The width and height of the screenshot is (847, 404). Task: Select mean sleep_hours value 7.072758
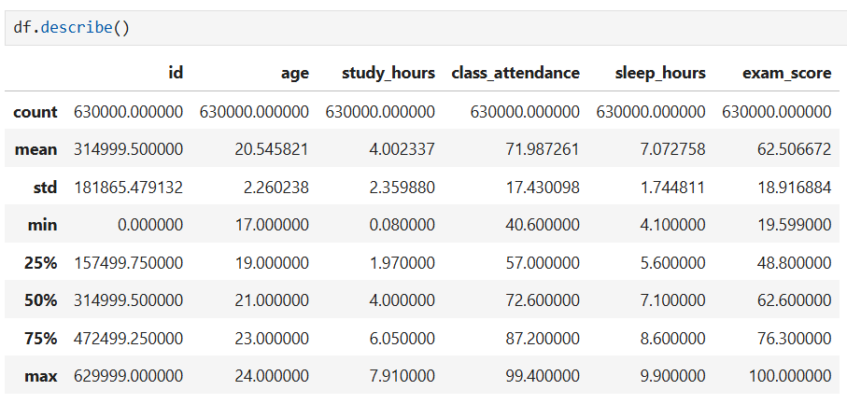point(673,149)
